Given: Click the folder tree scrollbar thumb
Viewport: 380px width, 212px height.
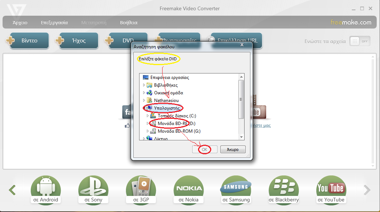Looking at the screenshot, I should pos(241,99).
